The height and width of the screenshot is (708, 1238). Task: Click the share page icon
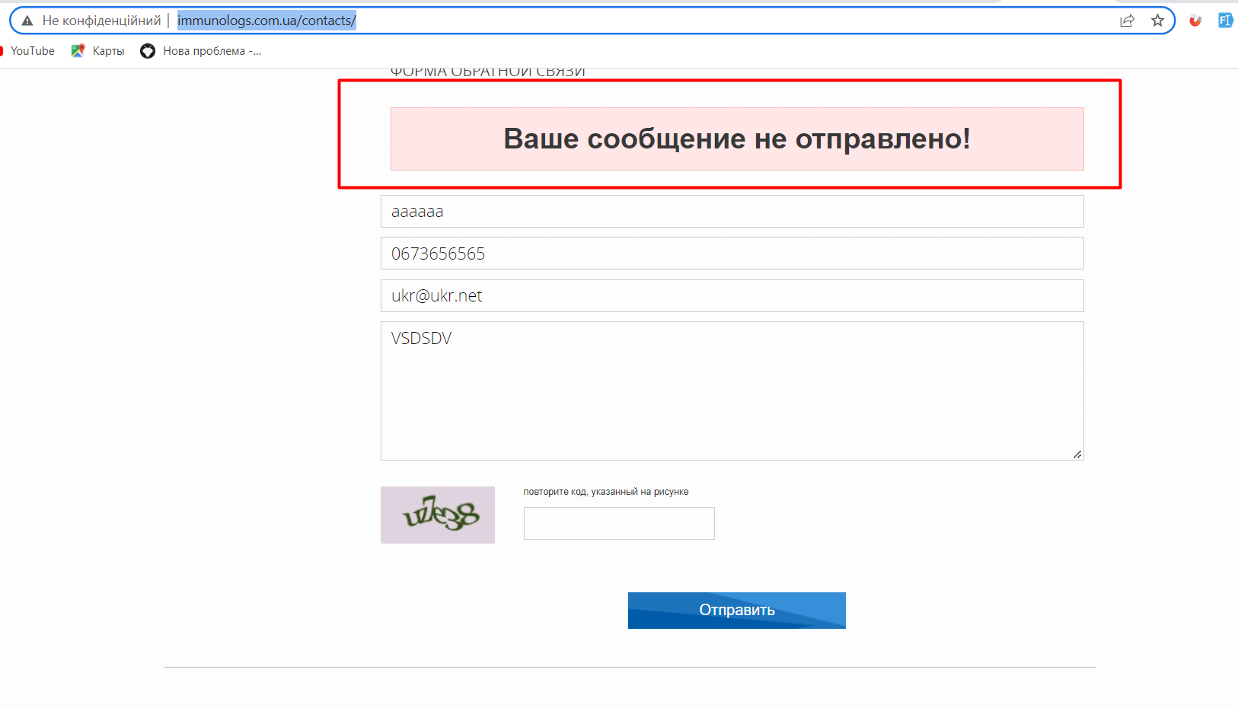(1127, 21)
